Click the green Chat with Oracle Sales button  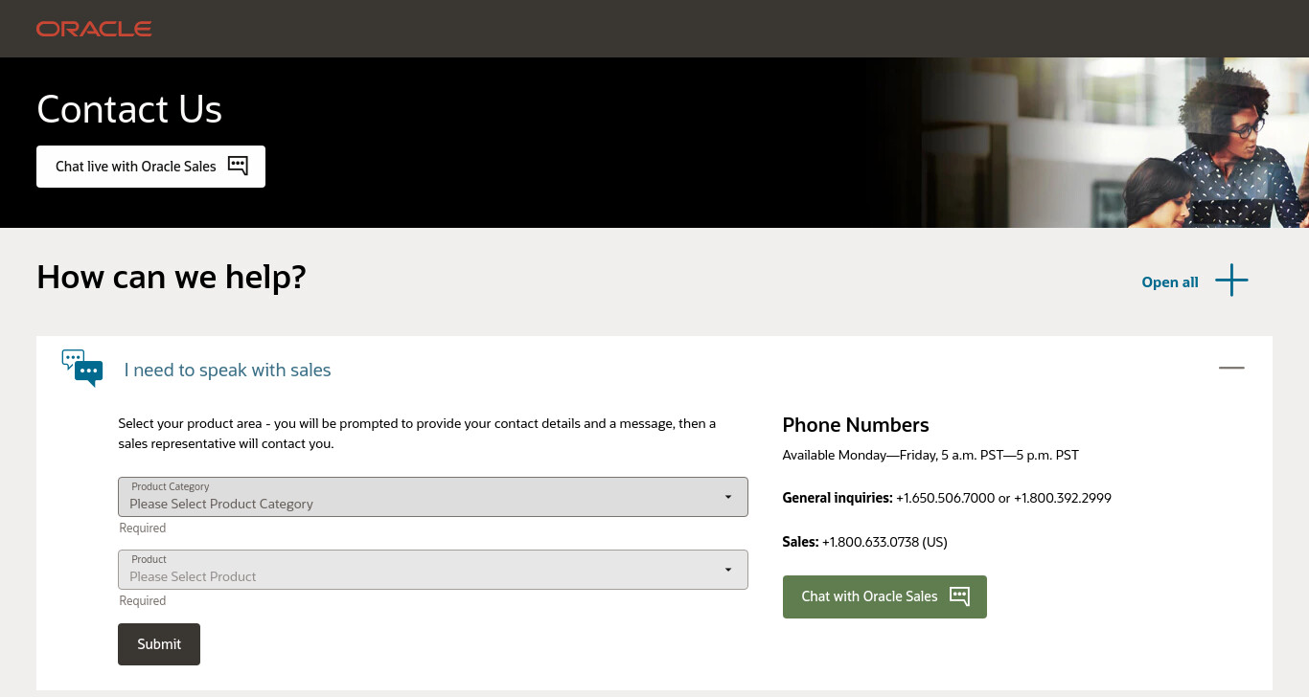(x=884, y=596)
